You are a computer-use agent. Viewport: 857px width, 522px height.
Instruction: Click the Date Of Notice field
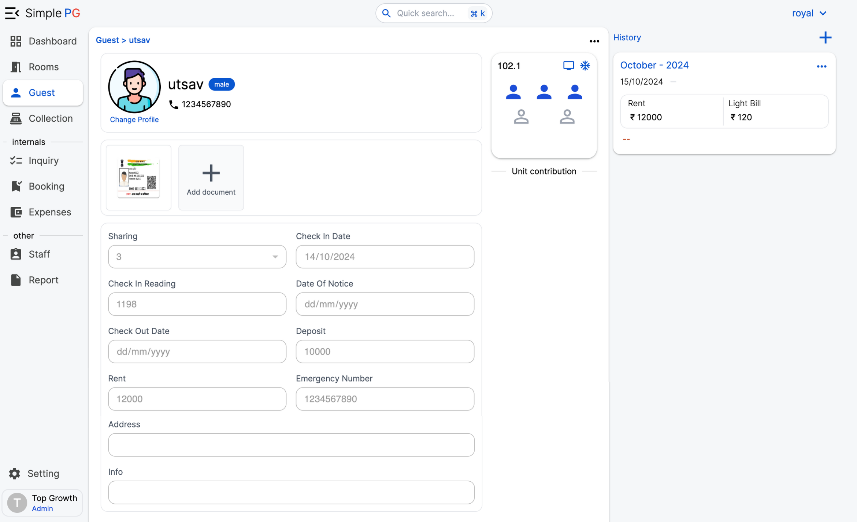coord(385,304)
